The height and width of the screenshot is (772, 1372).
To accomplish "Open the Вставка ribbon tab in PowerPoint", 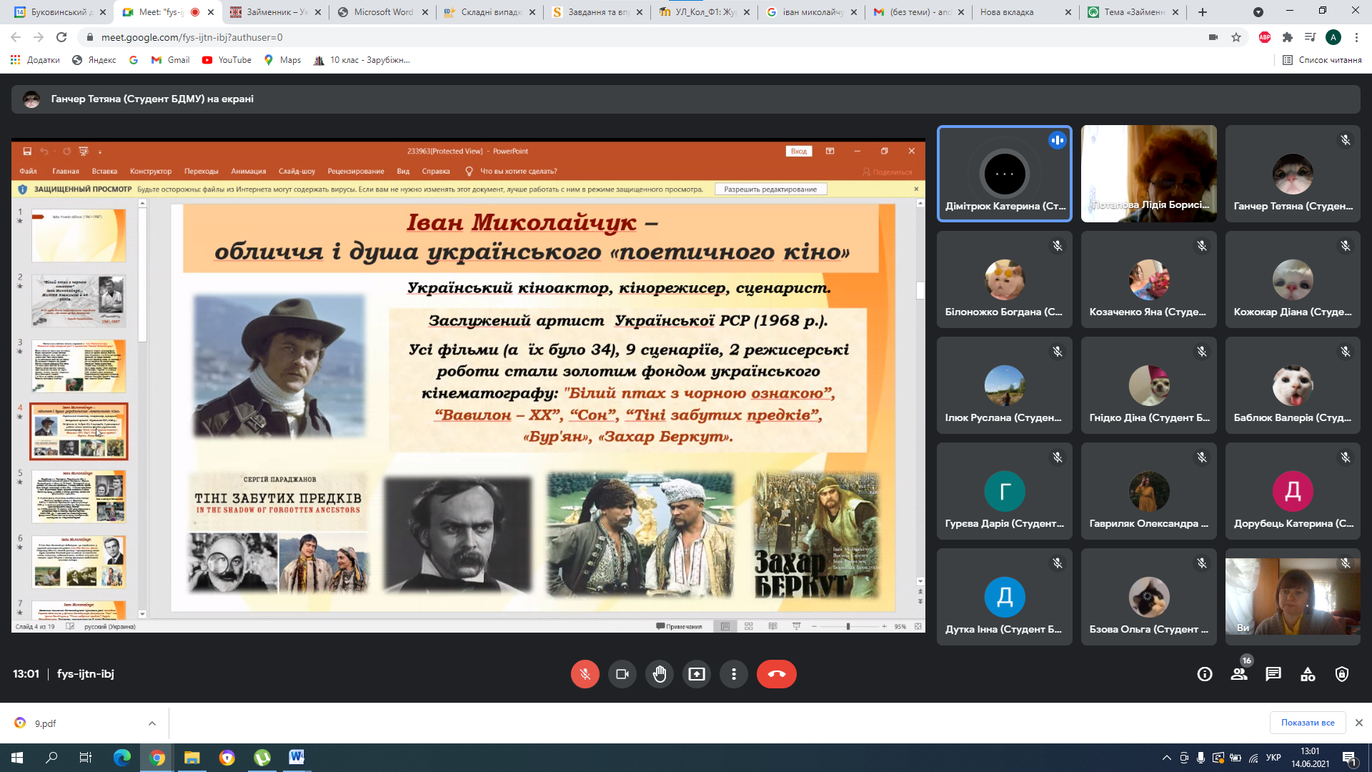I will point(104,172).
